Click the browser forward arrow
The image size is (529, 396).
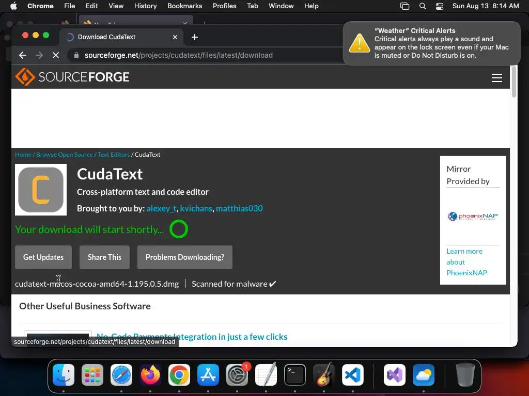pos(39,55)
